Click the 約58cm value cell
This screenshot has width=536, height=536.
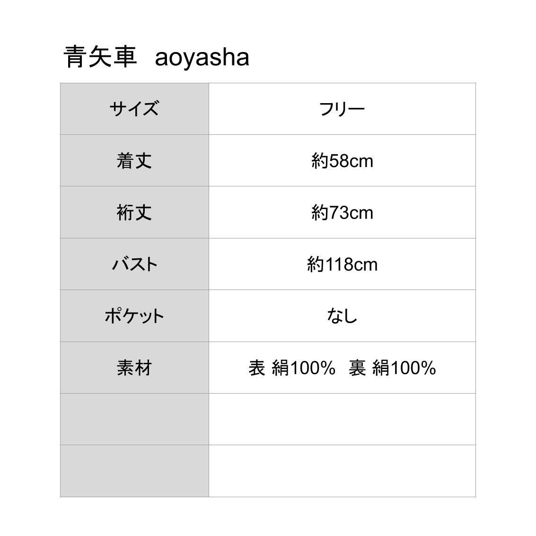[x=342, y=161]
